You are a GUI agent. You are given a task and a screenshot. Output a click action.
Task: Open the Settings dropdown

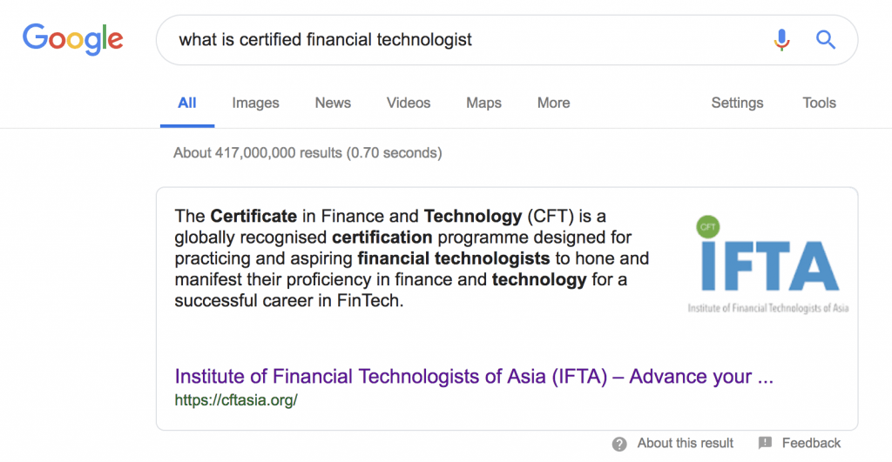coord(737,103)
